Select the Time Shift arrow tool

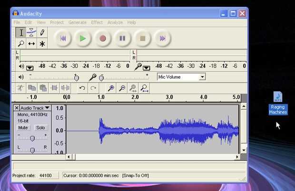[x=31, y=43]
